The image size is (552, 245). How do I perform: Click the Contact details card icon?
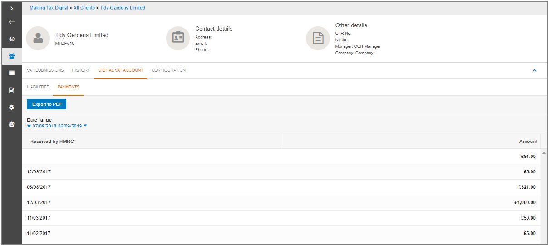178,38
